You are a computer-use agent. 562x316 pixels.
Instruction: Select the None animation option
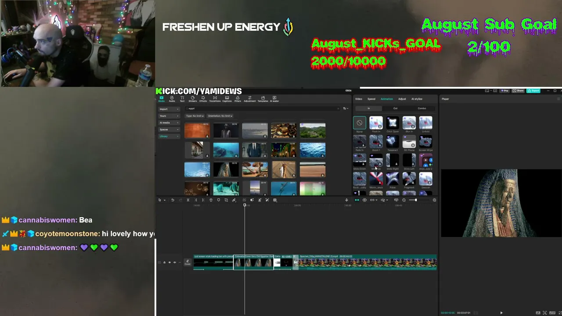[359, 123]
